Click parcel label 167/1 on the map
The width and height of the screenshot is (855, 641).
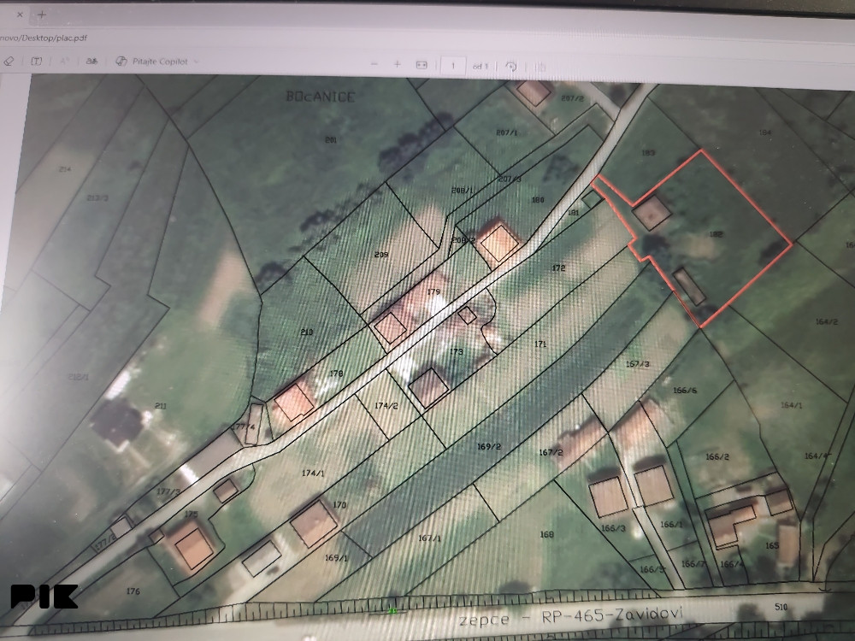point(429,538)
